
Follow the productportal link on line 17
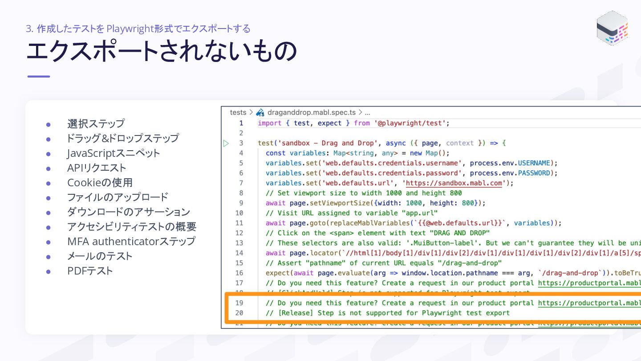point(589,283)
